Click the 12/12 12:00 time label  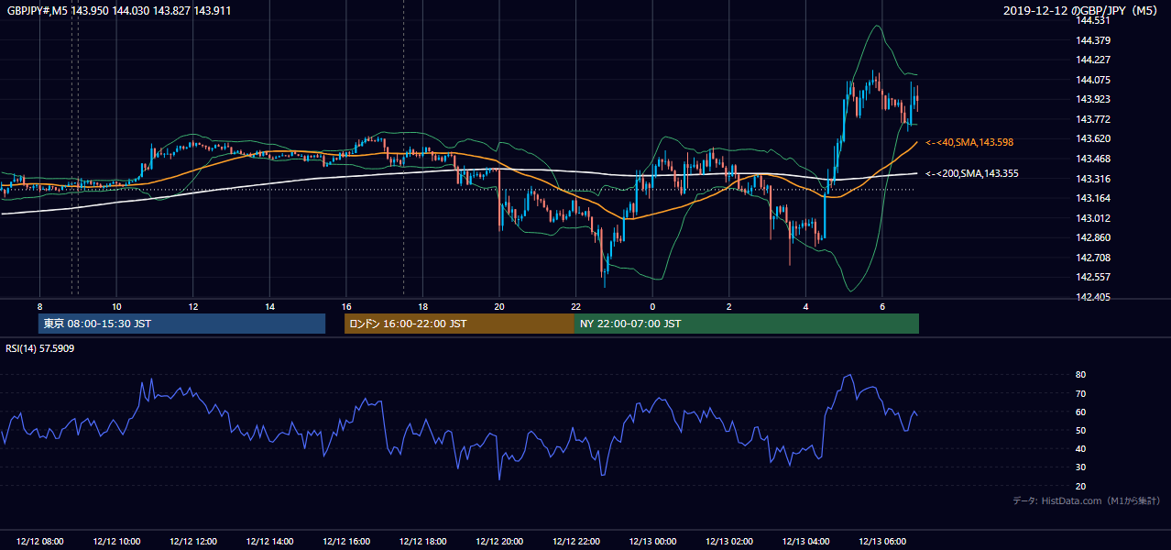coord(193,542)
